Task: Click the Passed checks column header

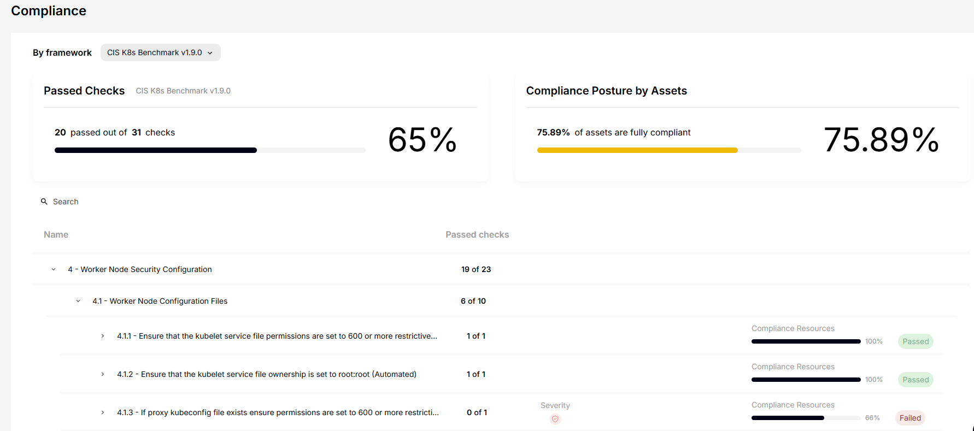Action: (477, 234)
